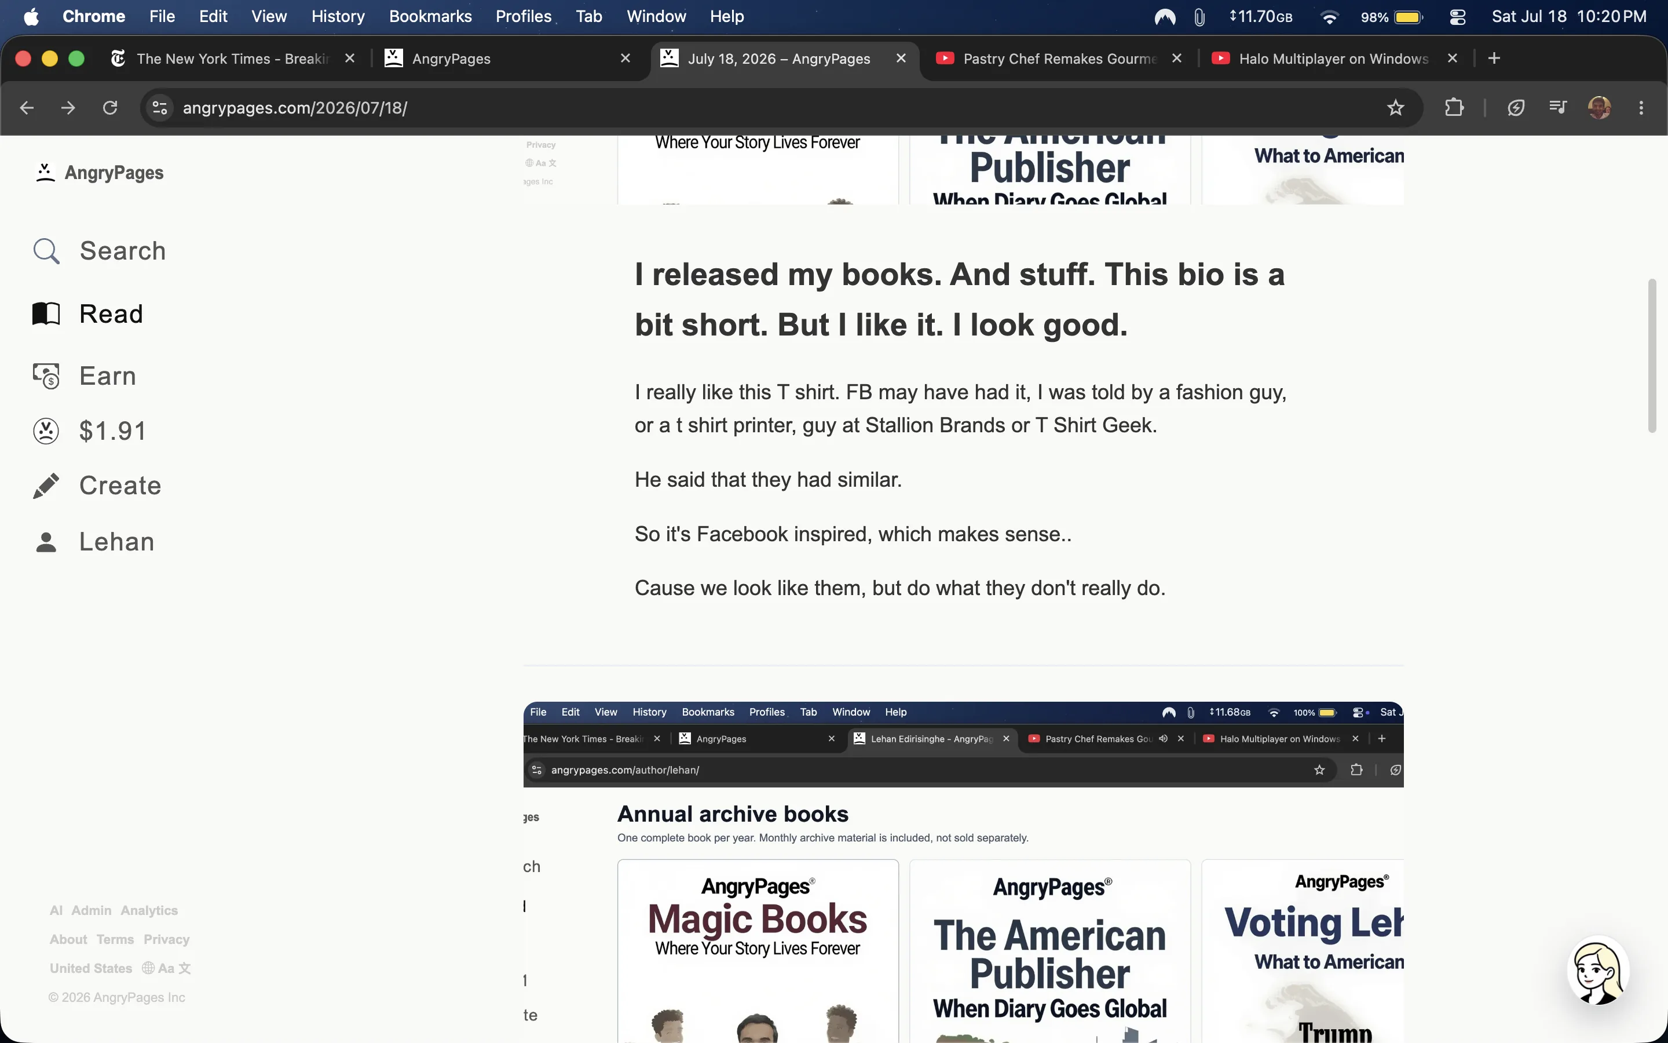Screen dimensions: 1668x1043
Task: Open the Privacy link in footer
Action: (166, 939)
